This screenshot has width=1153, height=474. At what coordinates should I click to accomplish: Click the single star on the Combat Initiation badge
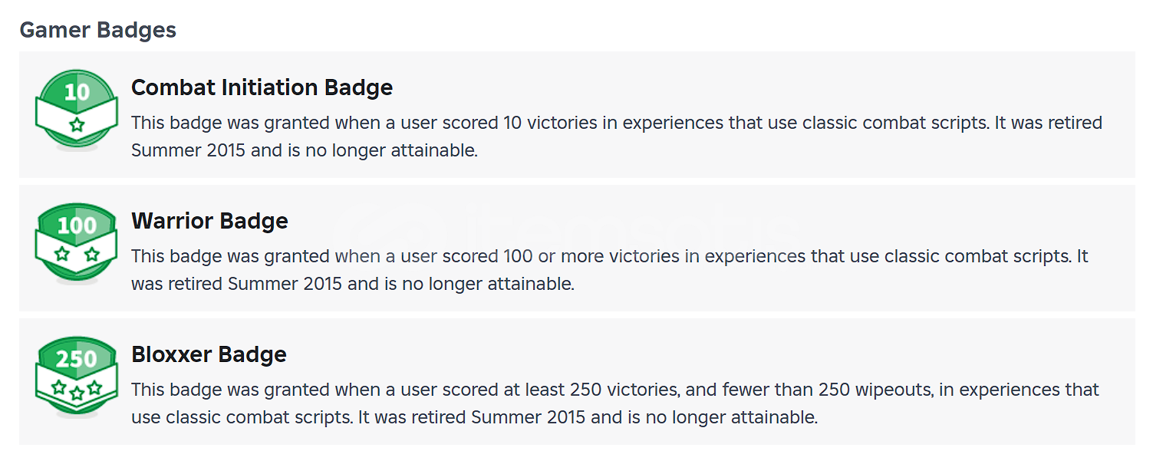pyautogui.click(x=77, y=124)
